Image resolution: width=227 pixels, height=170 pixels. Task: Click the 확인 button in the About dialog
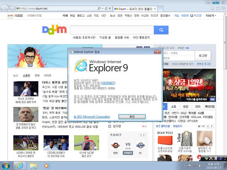[132, 117]
